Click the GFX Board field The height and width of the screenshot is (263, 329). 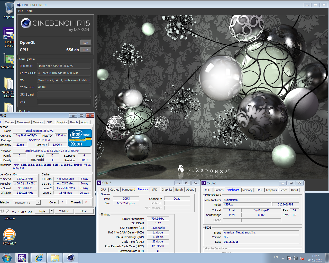(x=64, y=95)
